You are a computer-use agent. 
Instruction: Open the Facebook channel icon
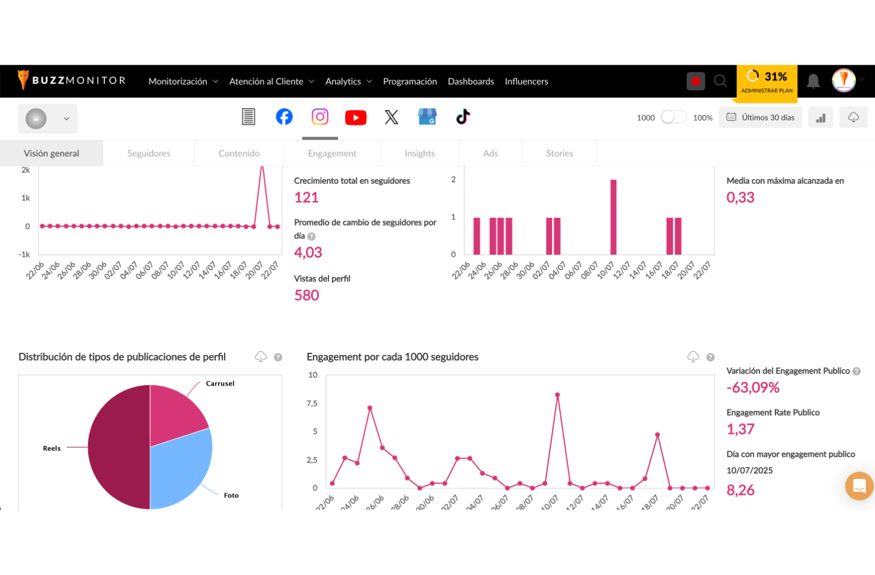click(x=284, y=117)
